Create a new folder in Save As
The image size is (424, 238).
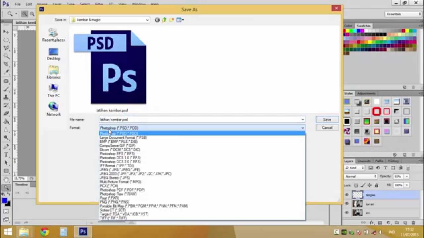point(172,20)
